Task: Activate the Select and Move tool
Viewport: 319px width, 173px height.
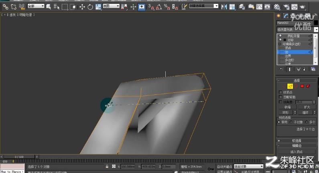Action: pos(82,7)
